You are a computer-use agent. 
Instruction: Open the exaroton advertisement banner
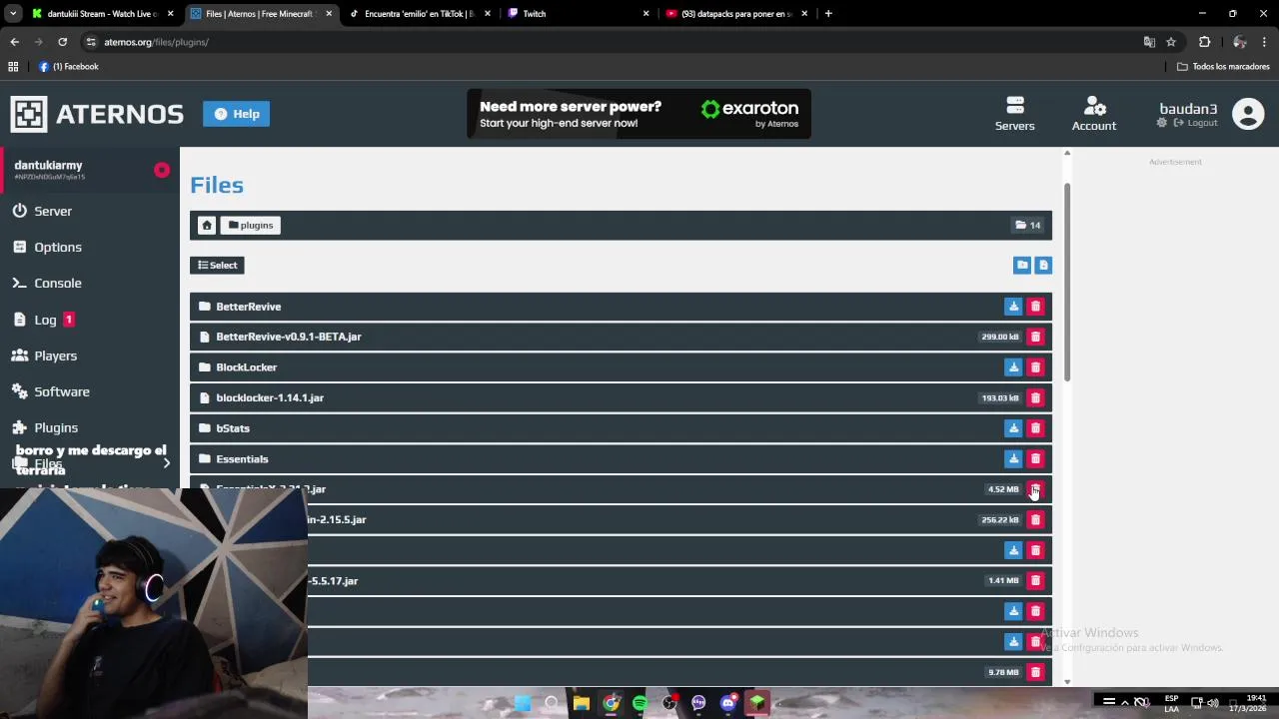click(x=639, y=114)
